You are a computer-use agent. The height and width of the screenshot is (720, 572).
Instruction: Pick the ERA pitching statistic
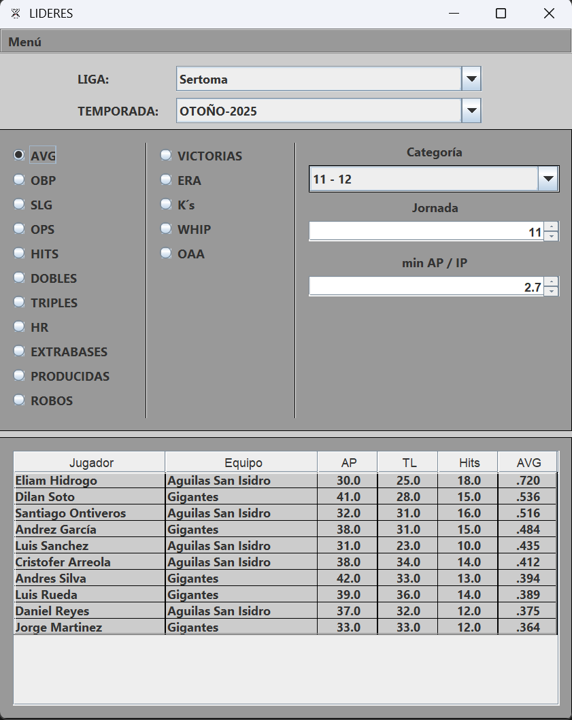pos(166,180)
